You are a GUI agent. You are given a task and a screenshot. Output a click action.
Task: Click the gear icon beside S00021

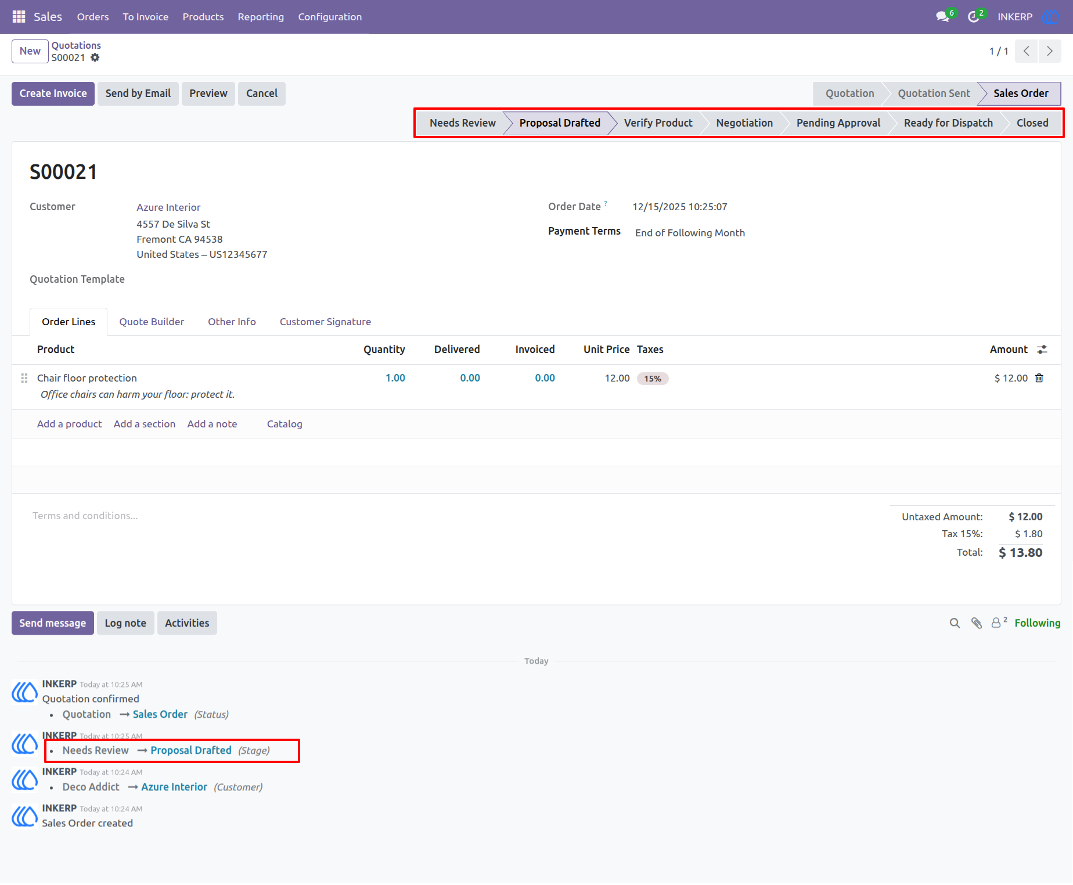click(x=95, y=57)
